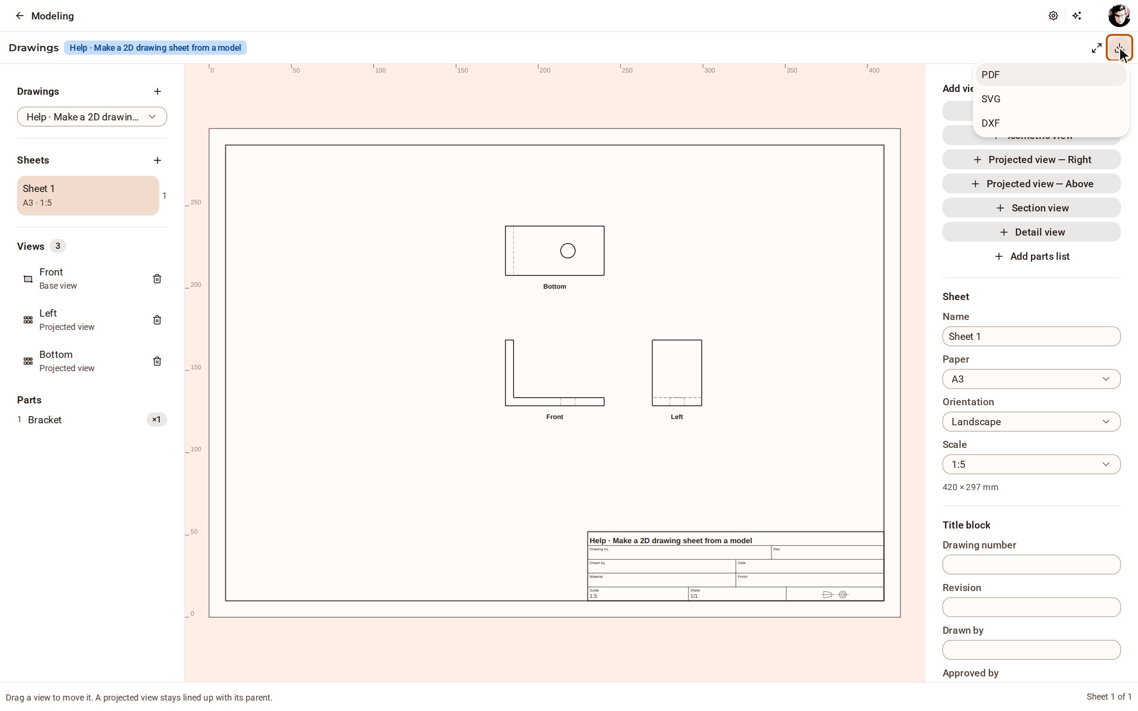Click Add parts list
This screenshot has width=1138, height=711.
[1031, 256]
